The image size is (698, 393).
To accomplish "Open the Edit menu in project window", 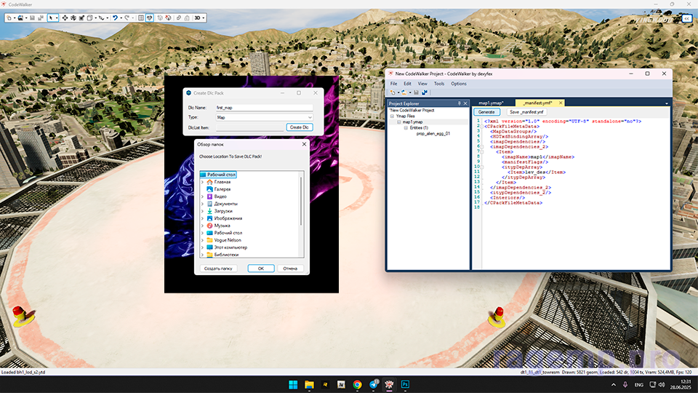I will (407, 83).
